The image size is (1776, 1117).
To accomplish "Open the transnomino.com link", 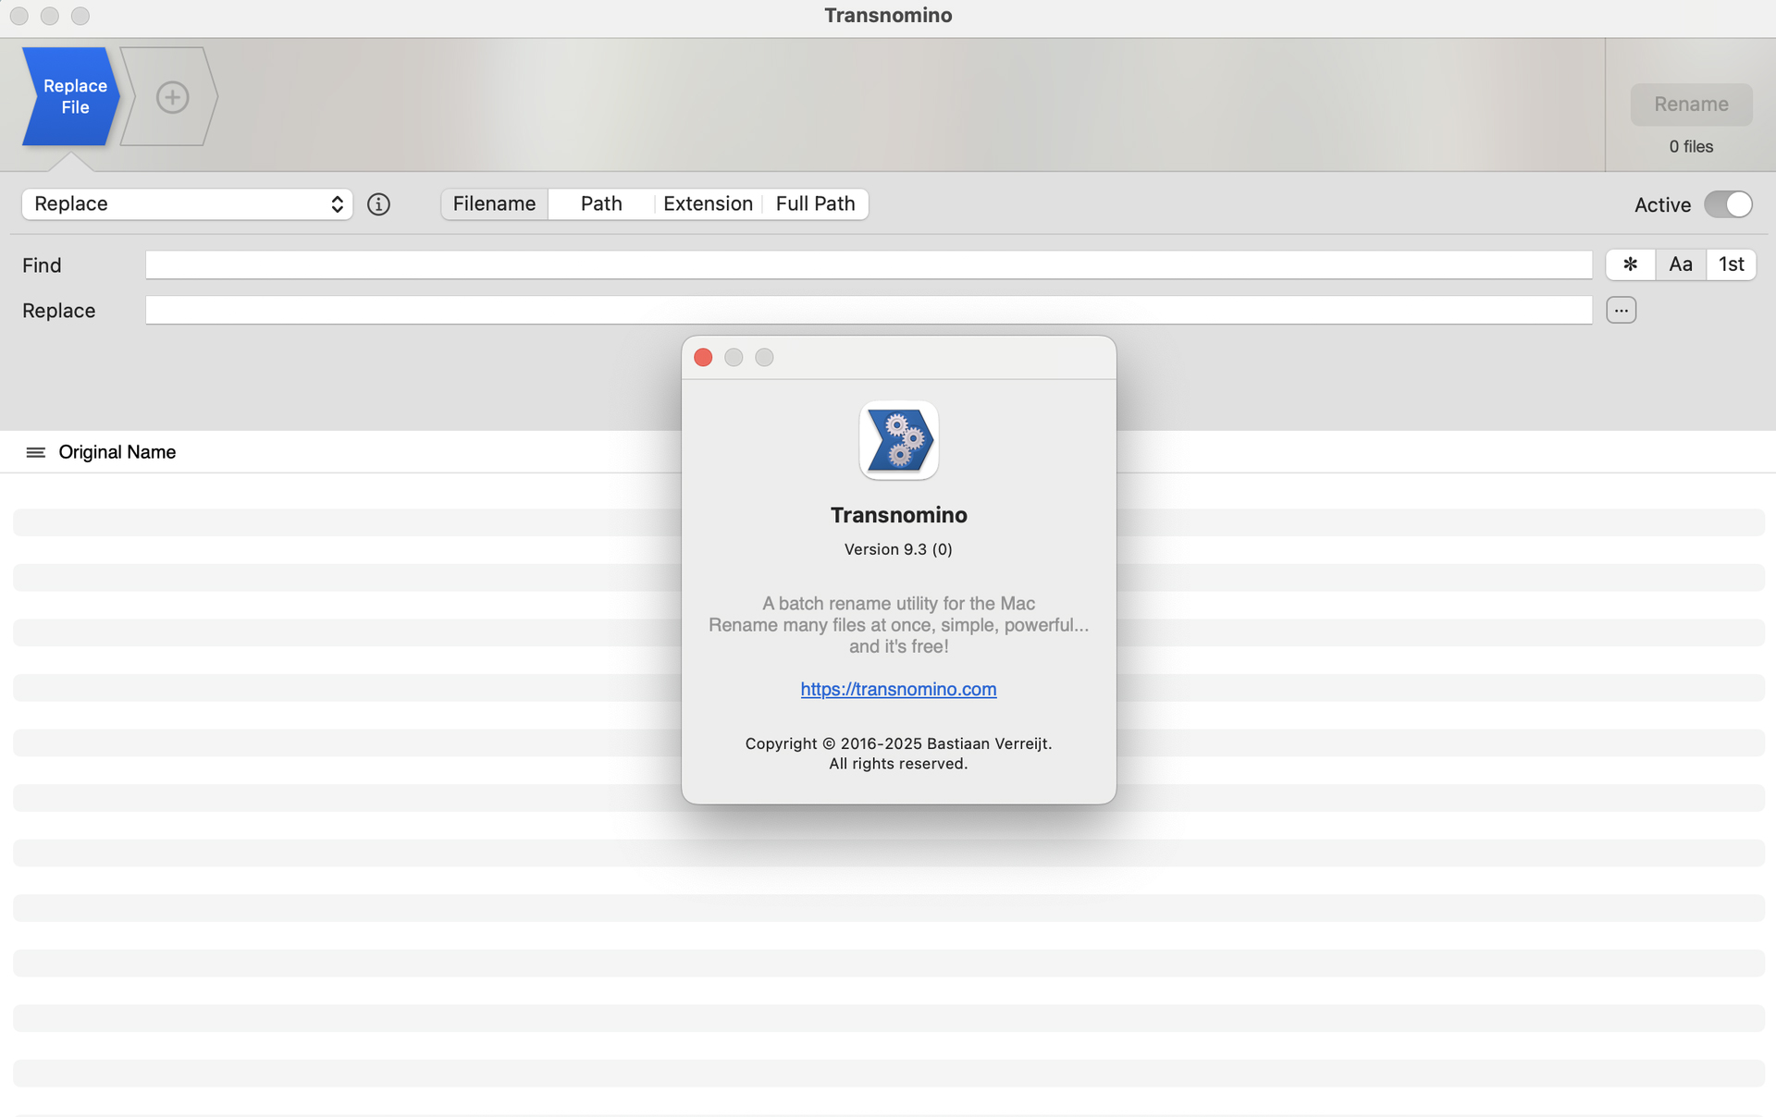I will tap(898, 690).
